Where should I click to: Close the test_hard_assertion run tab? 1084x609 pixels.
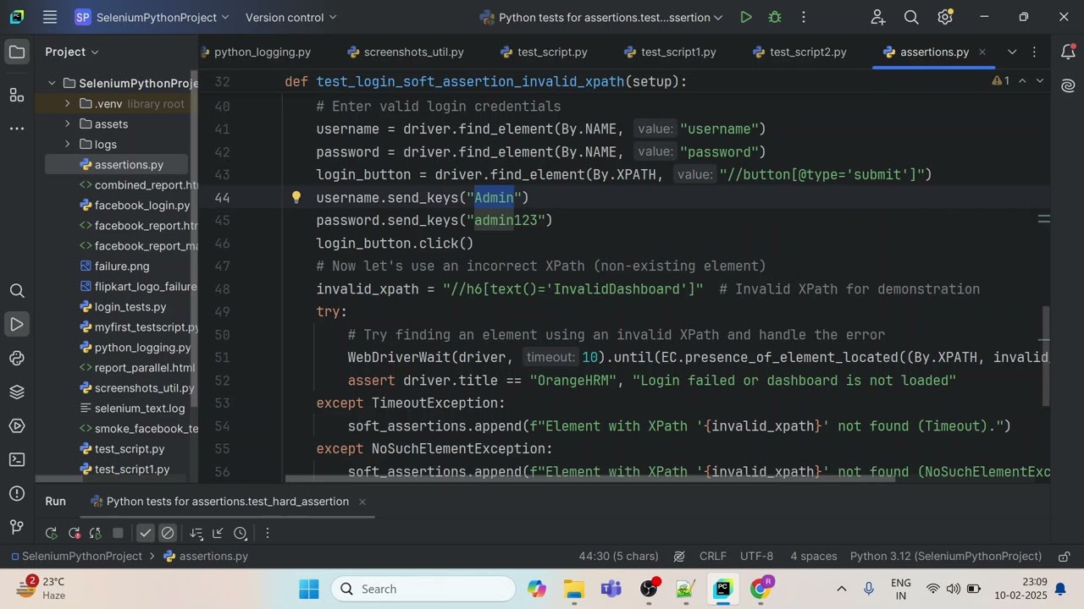tap(362, 502)
